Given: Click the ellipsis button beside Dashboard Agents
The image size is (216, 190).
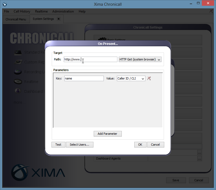Looking at the screenshot, I should (x=199, y=159).
